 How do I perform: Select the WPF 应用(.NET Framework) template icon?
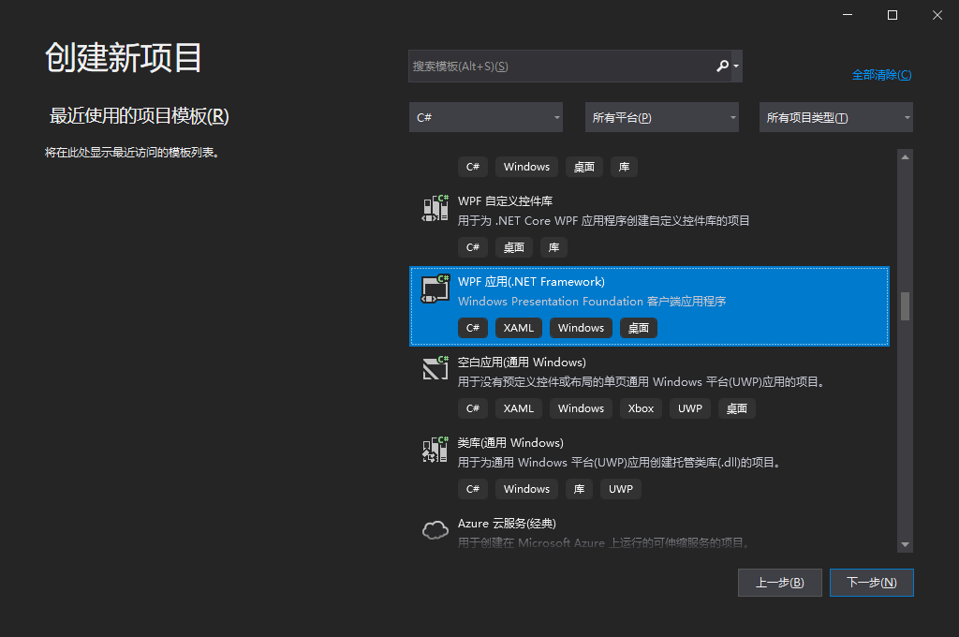tap(435, 289)
